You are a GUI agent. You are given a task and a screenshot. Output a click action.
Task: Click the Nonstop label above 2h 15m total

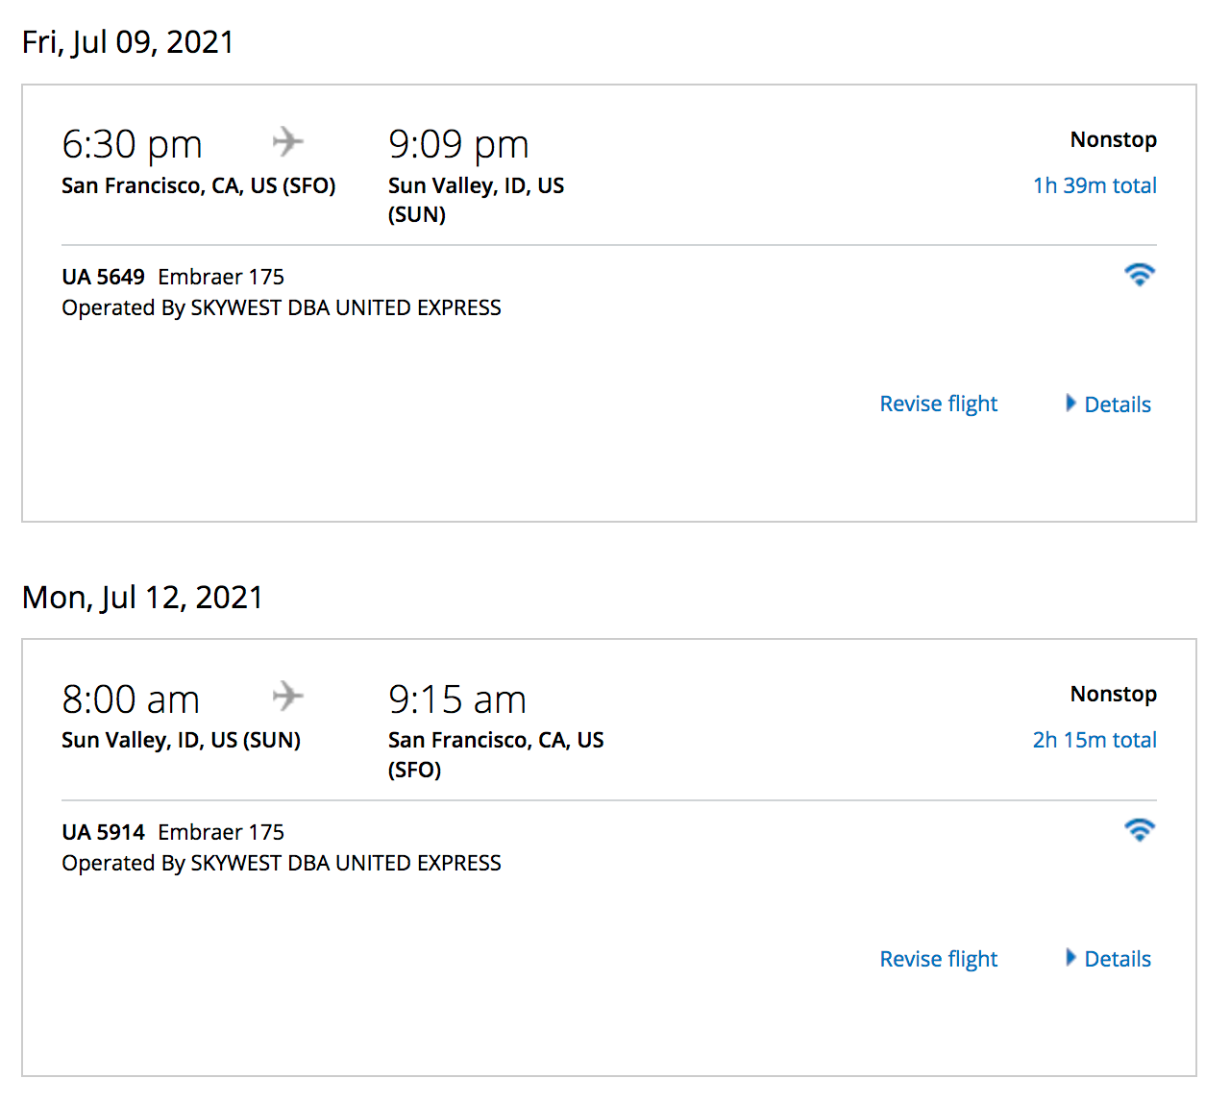pos(1113,694)
